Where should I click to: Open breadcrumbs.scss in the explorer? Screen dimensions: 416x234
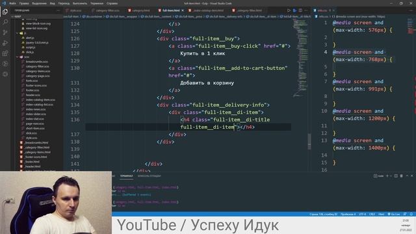pos(37,62)
